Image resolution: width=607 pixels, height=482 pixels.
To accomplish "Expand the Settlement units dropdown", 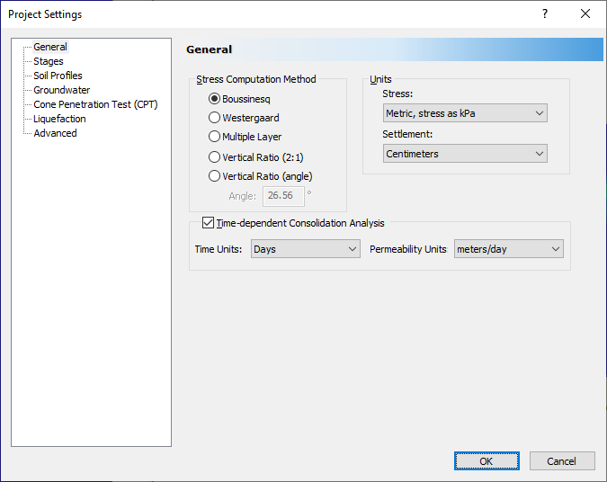I will [x=465, y=154].
